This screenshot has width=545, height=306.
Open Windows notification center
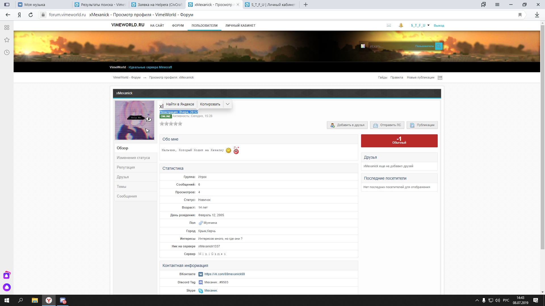pyautogui.click(x=536, y=300)
